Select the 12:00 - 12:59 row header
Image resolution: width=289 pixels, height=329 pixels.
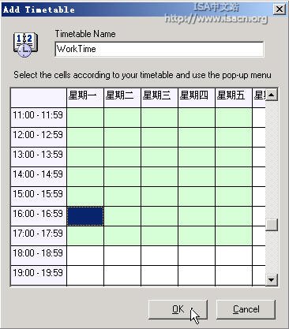[x=39, y=137]
